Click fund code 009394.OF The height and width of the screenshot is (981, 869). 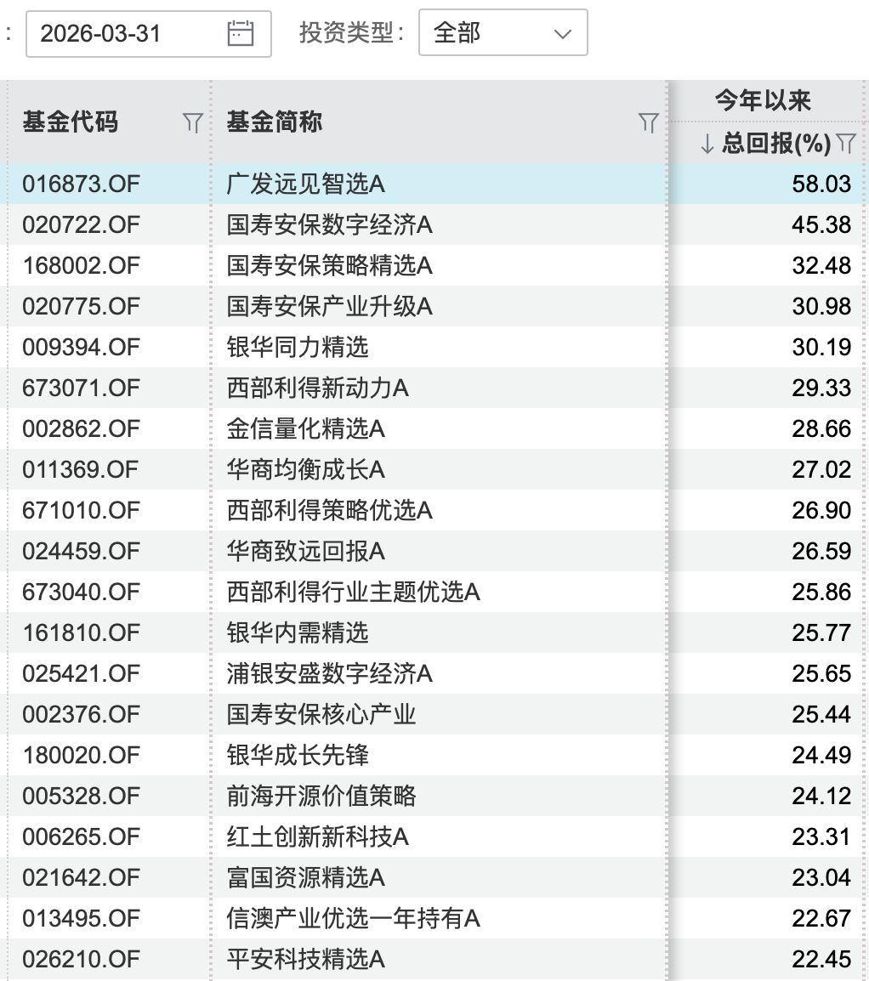[81, 347]
